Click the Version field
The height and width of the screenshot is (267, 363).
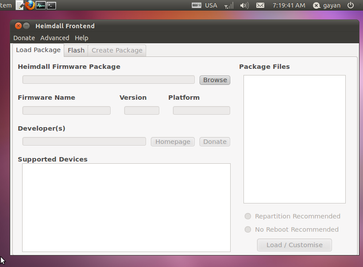tap(142, 110)
